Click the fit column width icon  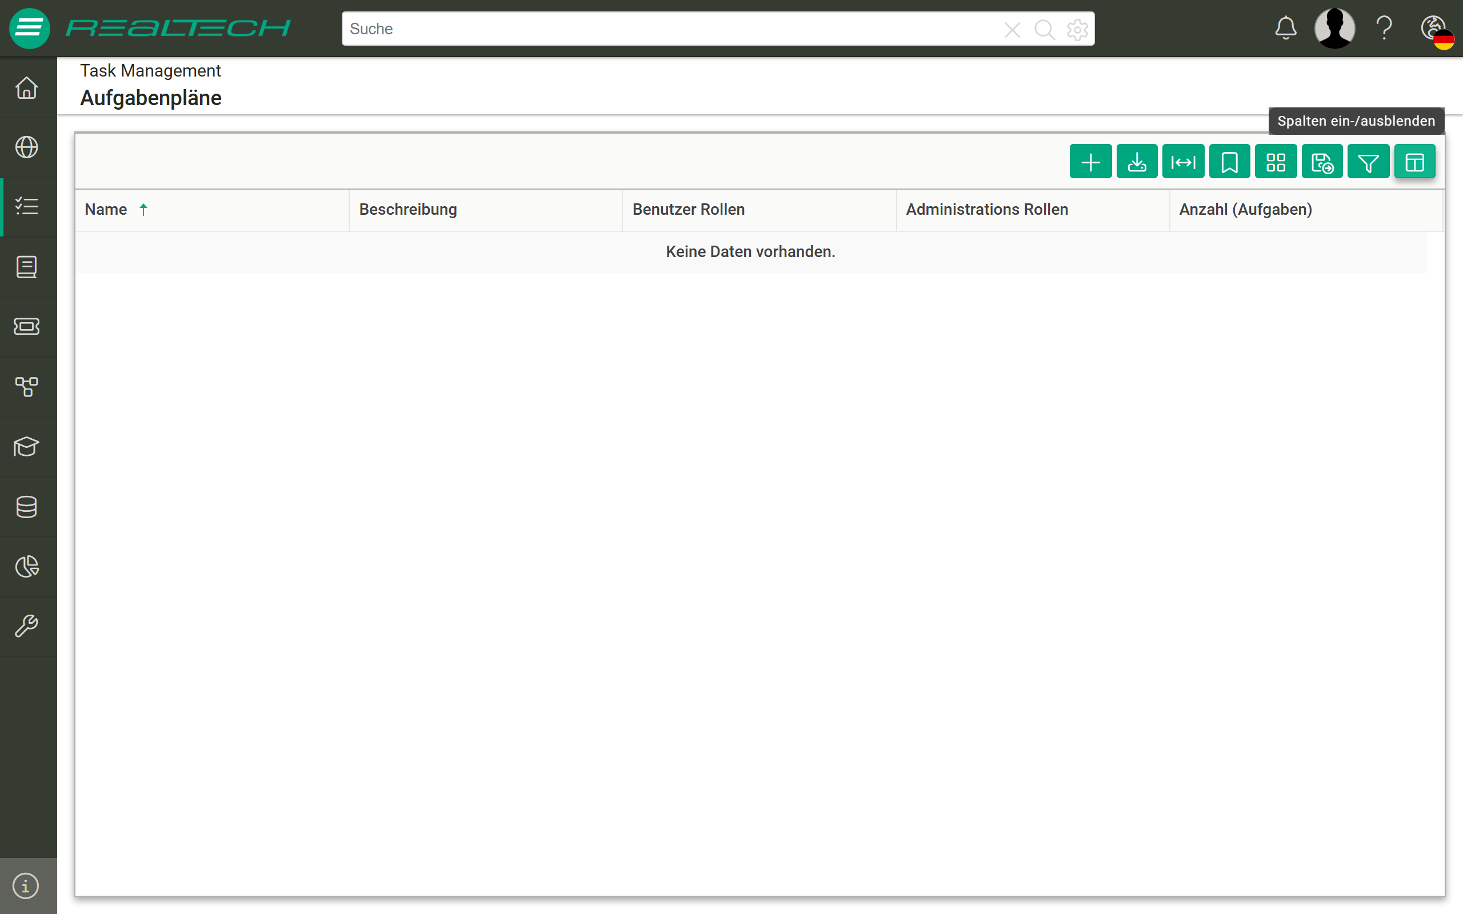1183,162
